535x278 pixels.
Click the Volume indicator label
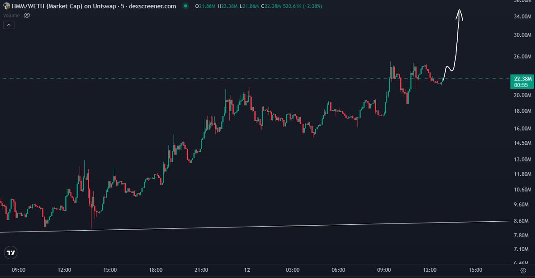point(11,15)
